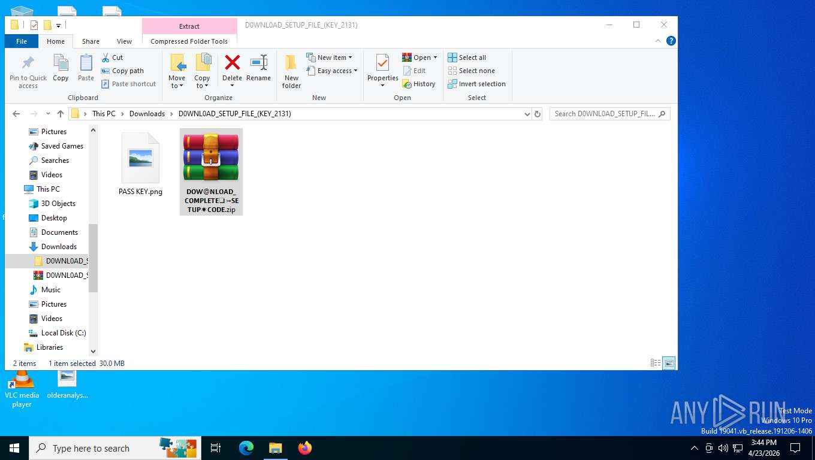Open the Quick Access Toolbar customize dropdown

59,25
